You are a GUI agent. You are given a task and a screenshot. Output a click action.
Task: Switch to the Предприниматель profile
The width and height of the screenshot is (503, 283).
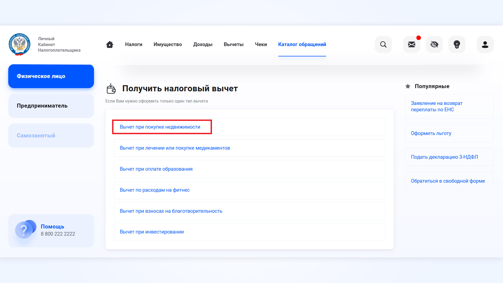51,106
